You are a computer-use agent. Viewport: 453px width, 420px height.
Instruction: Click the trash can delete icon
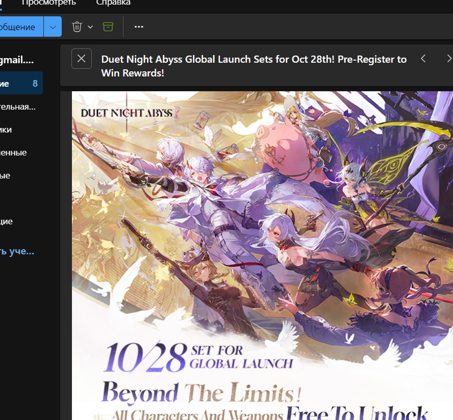click(77, 27)
